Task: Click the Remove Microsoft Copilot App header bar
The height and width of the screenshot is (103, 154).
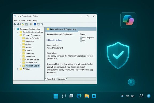Action: [71, 29]
